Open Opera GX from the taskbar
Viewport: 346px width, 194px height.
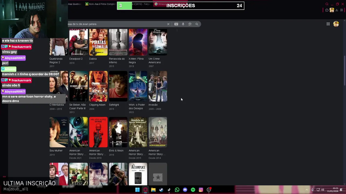coord(145,190)
